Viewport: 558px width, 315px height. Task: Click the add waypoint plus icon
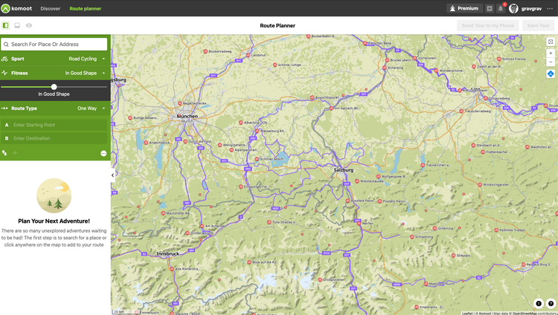point(15,153)
